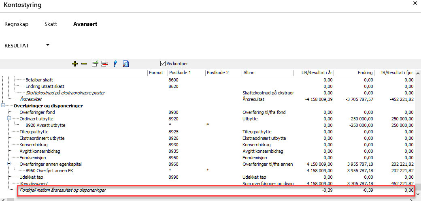Viewport: 421px width, 201px height.
Task: Click postkode 8925 cell
Action: [x=173, y=132]
